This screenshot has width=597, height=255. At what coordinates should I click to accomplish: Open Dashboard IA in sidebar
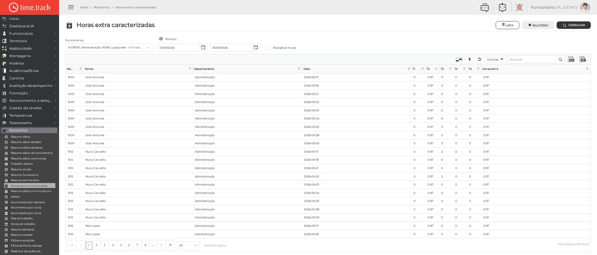(21, 26)
